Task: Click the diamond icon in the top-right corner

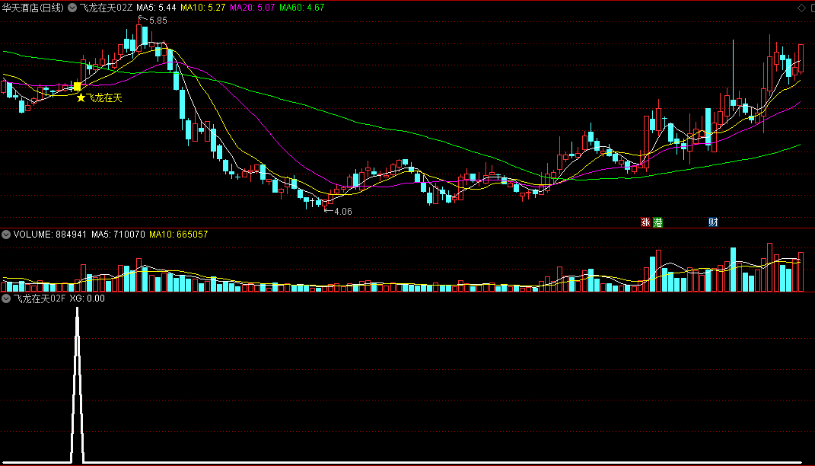Action: coord(801,8)
